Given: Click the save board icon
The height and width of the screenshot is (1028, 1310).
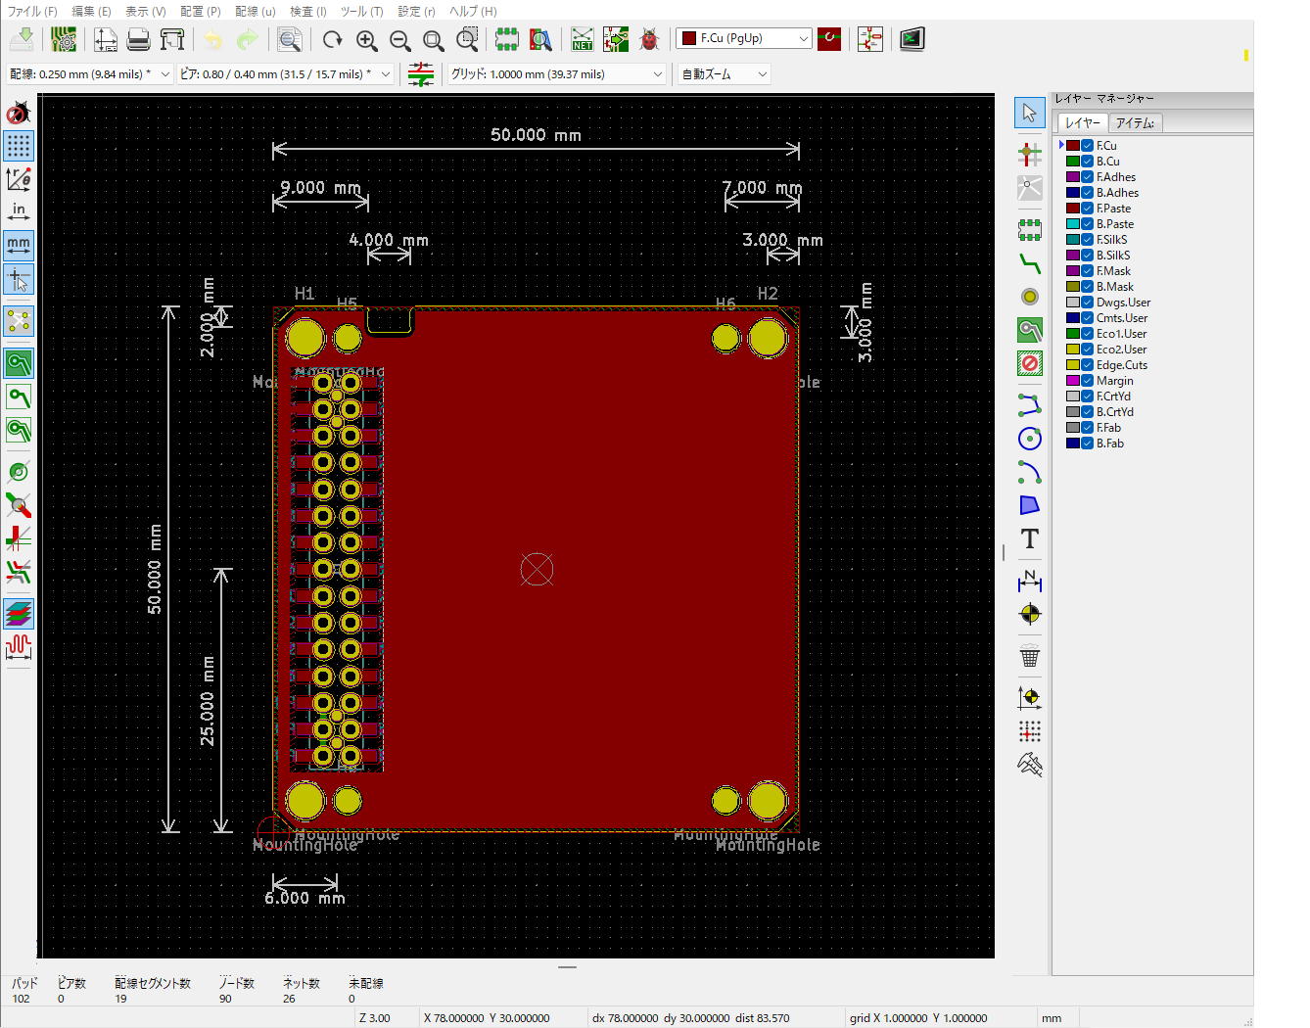Looking at the screenshot, I should 23,39.
